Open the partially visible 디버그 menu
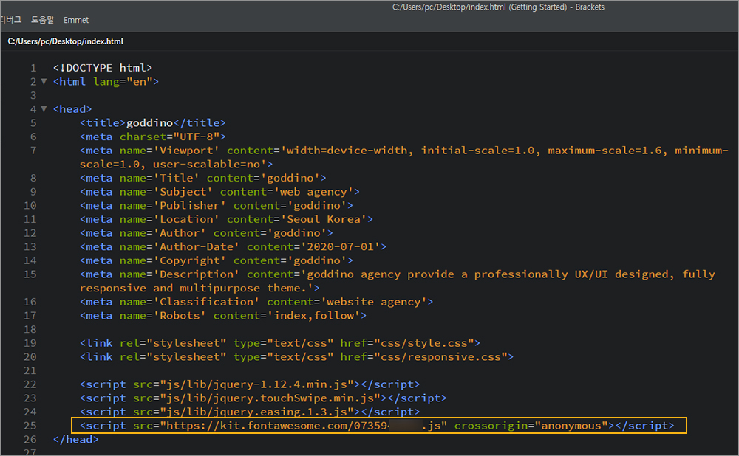This screenshot has height=456, width=739. 11,20
